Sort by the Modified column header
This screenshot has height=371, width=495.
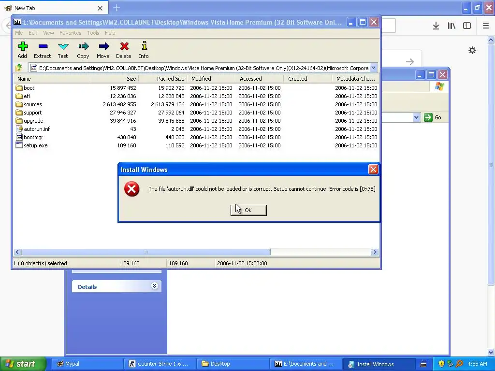point(211,79)
